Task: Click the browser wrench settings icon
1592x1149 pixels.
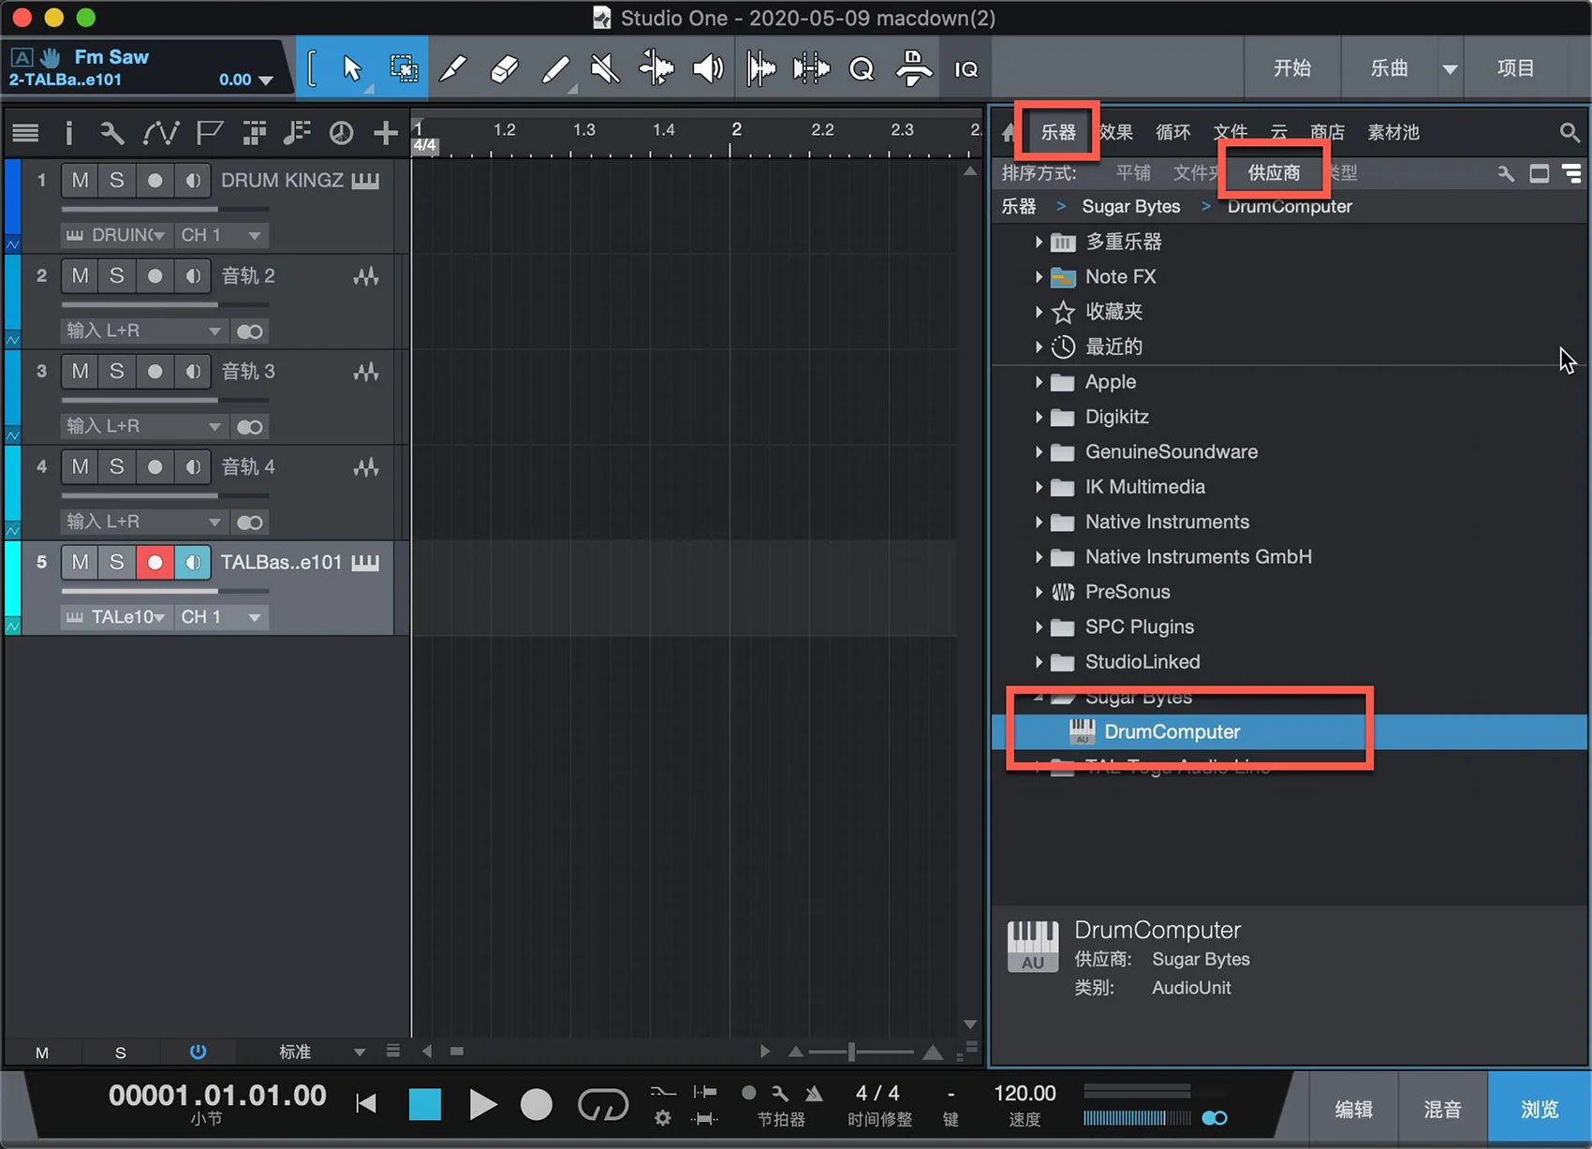Action: click(x=1505, y=173)
